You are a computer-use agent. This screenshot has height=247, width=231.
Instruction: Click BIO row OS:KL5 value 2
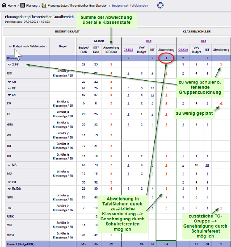[128, 73]
